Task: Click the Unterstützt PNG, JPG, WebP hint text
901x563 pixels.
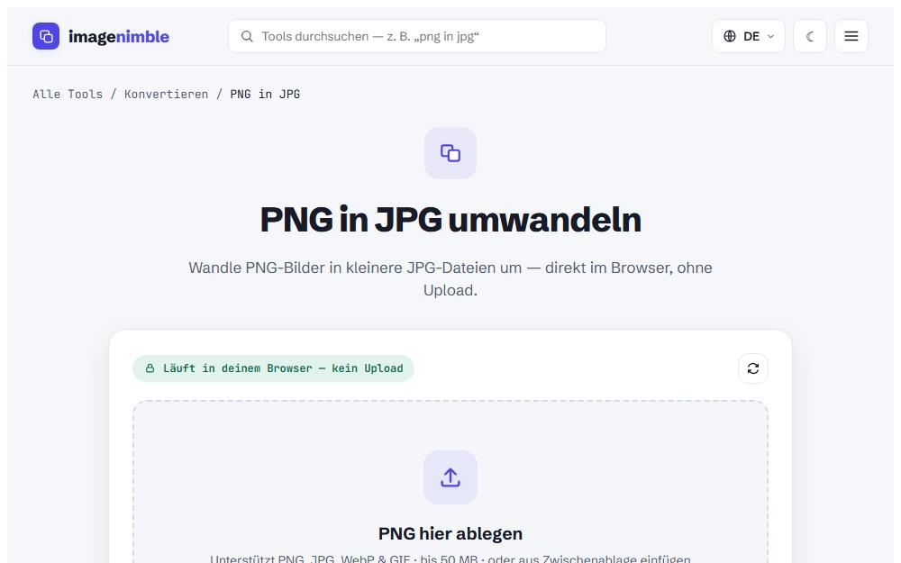Action: [x=450, y=558]
